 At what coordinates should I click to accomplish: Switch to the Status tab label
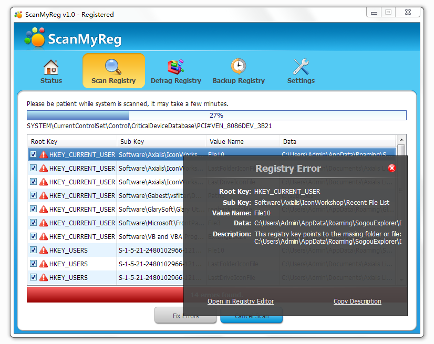[51, 80]
